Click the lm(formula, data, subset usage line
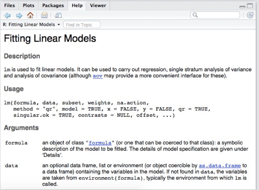 tap(77, 103)
